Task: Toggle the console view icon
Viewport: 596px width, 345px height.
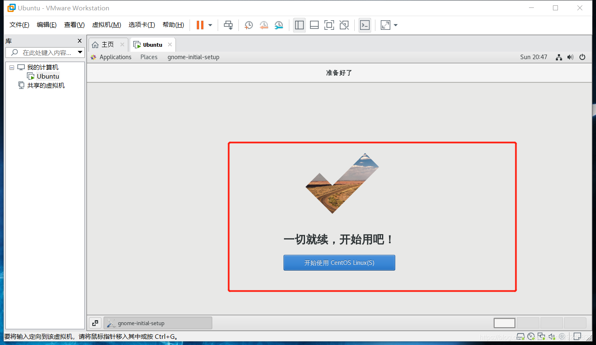Action: coord(364,25)
